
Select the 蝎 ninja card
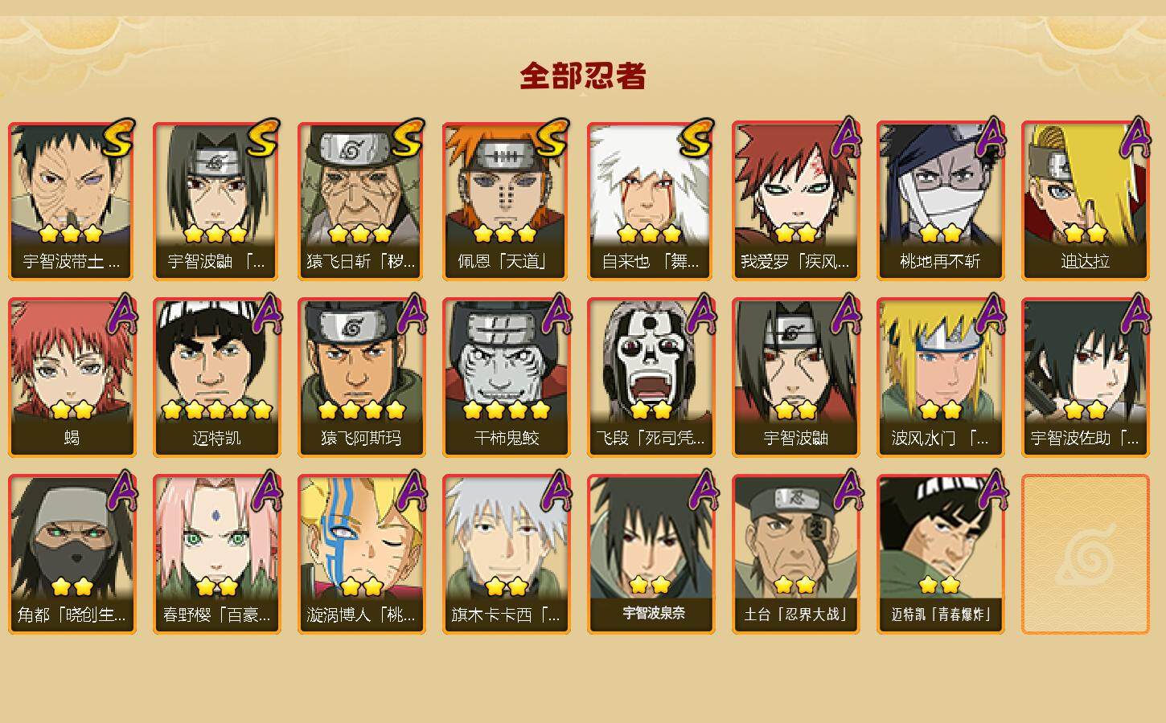pyautogui.click(x=72, y=378)
